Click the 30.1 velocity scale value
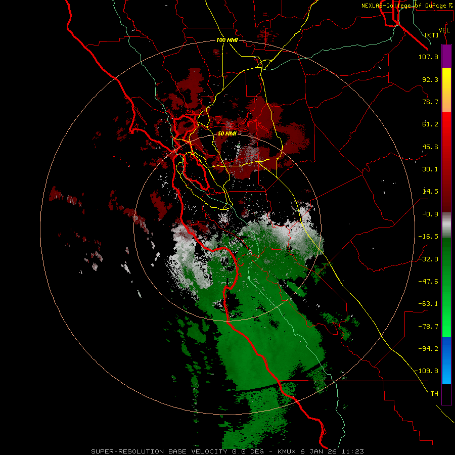 [x=430, y=169]
